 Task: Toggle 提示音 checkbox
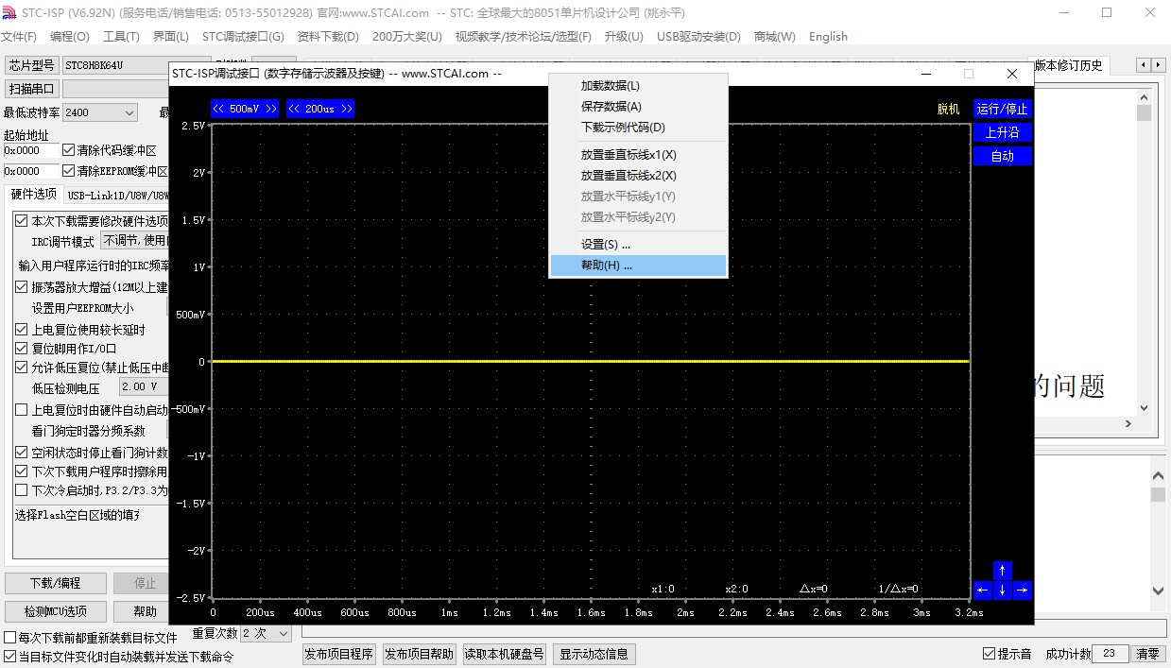click(990, 654)
